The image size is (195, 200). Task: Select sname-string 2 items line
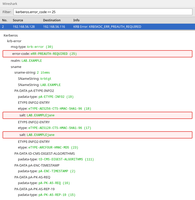point(32,73)
